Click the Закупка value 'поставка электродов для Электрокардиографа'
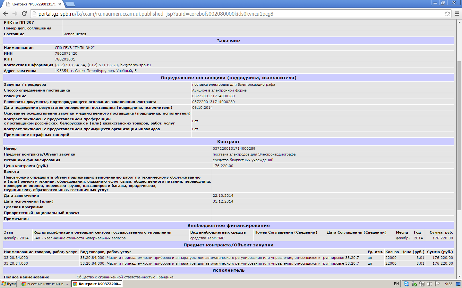The height and width of the screenshot is (288, 462). (234, 84)
